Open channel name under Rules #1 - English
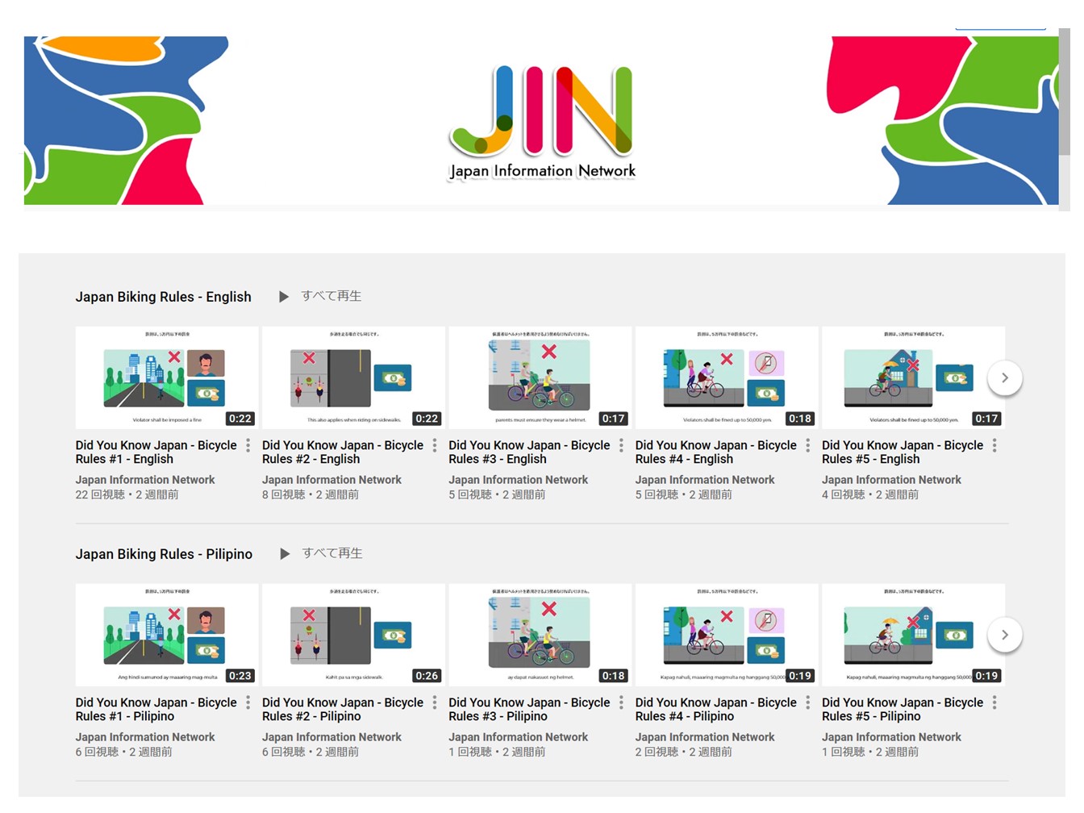 click(x=145, y=480)
